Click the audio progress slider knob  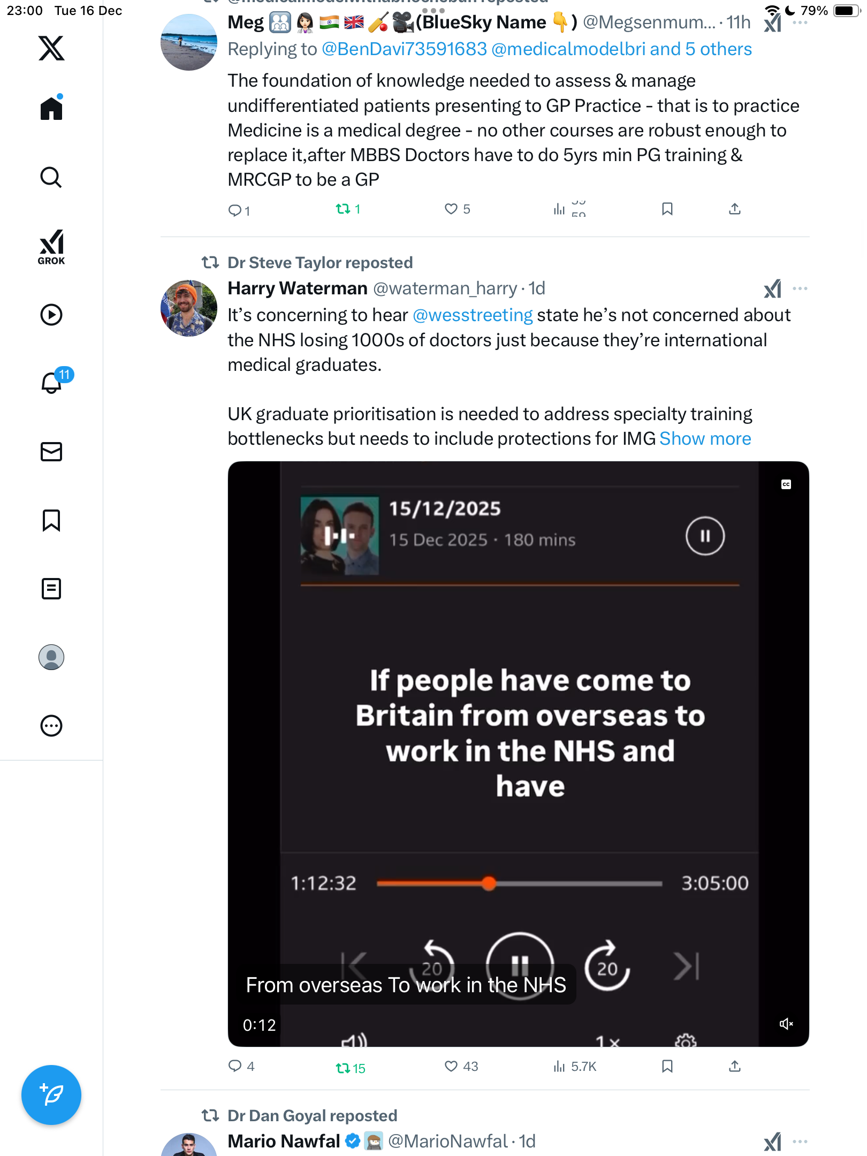click(489, 883)
